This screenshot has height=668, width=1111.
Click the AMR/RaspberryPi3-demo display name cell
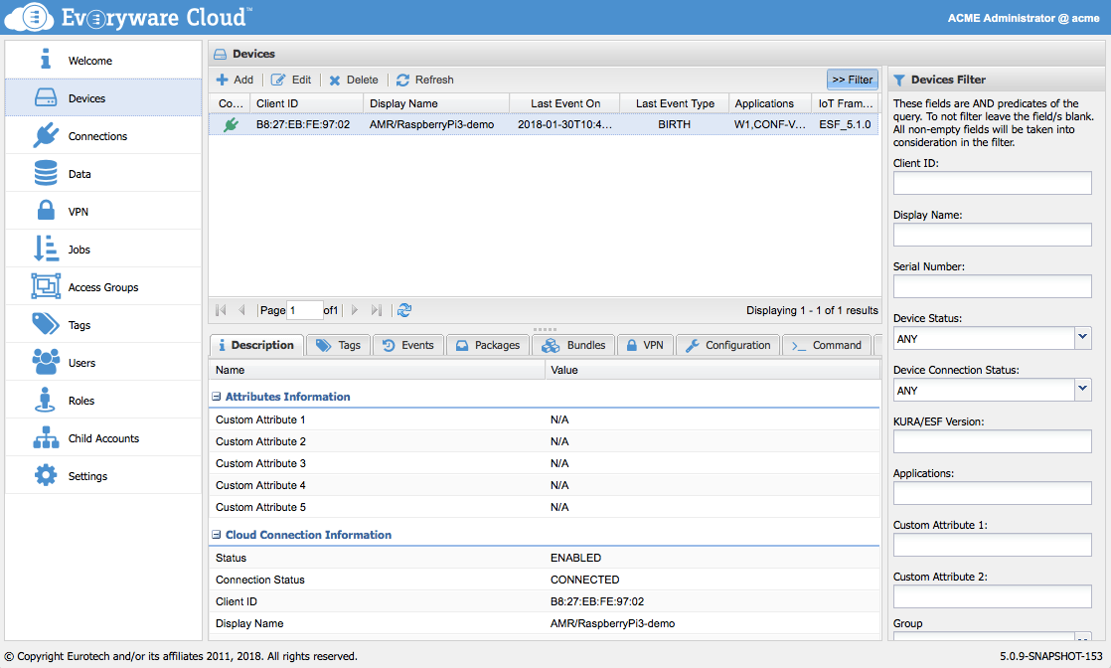431,125
